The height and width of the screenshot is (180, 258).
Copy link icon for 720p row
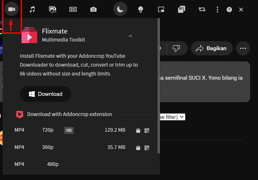(138, 131)
